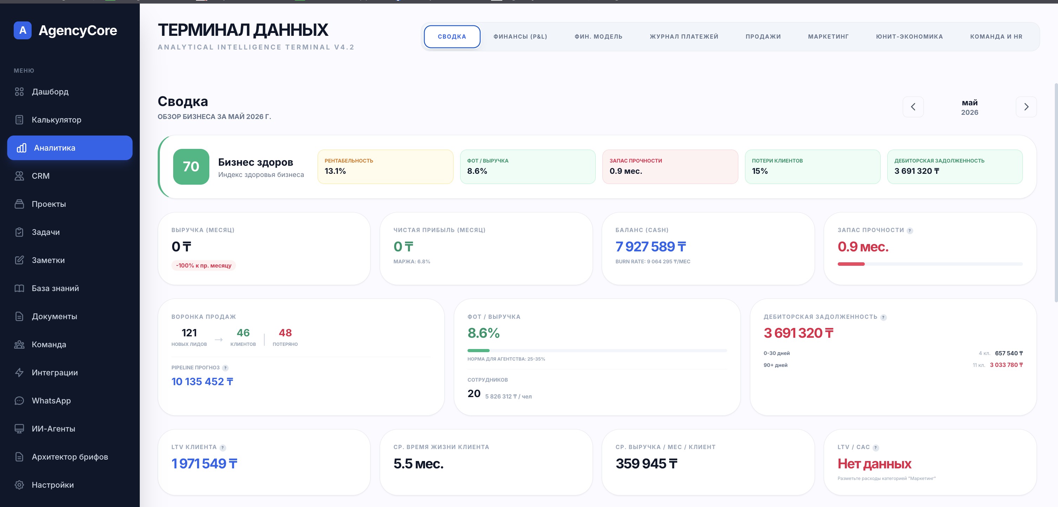Click the Интеграции lightning icon
This screenshot has width=1058, height=507.
(19, 372)
